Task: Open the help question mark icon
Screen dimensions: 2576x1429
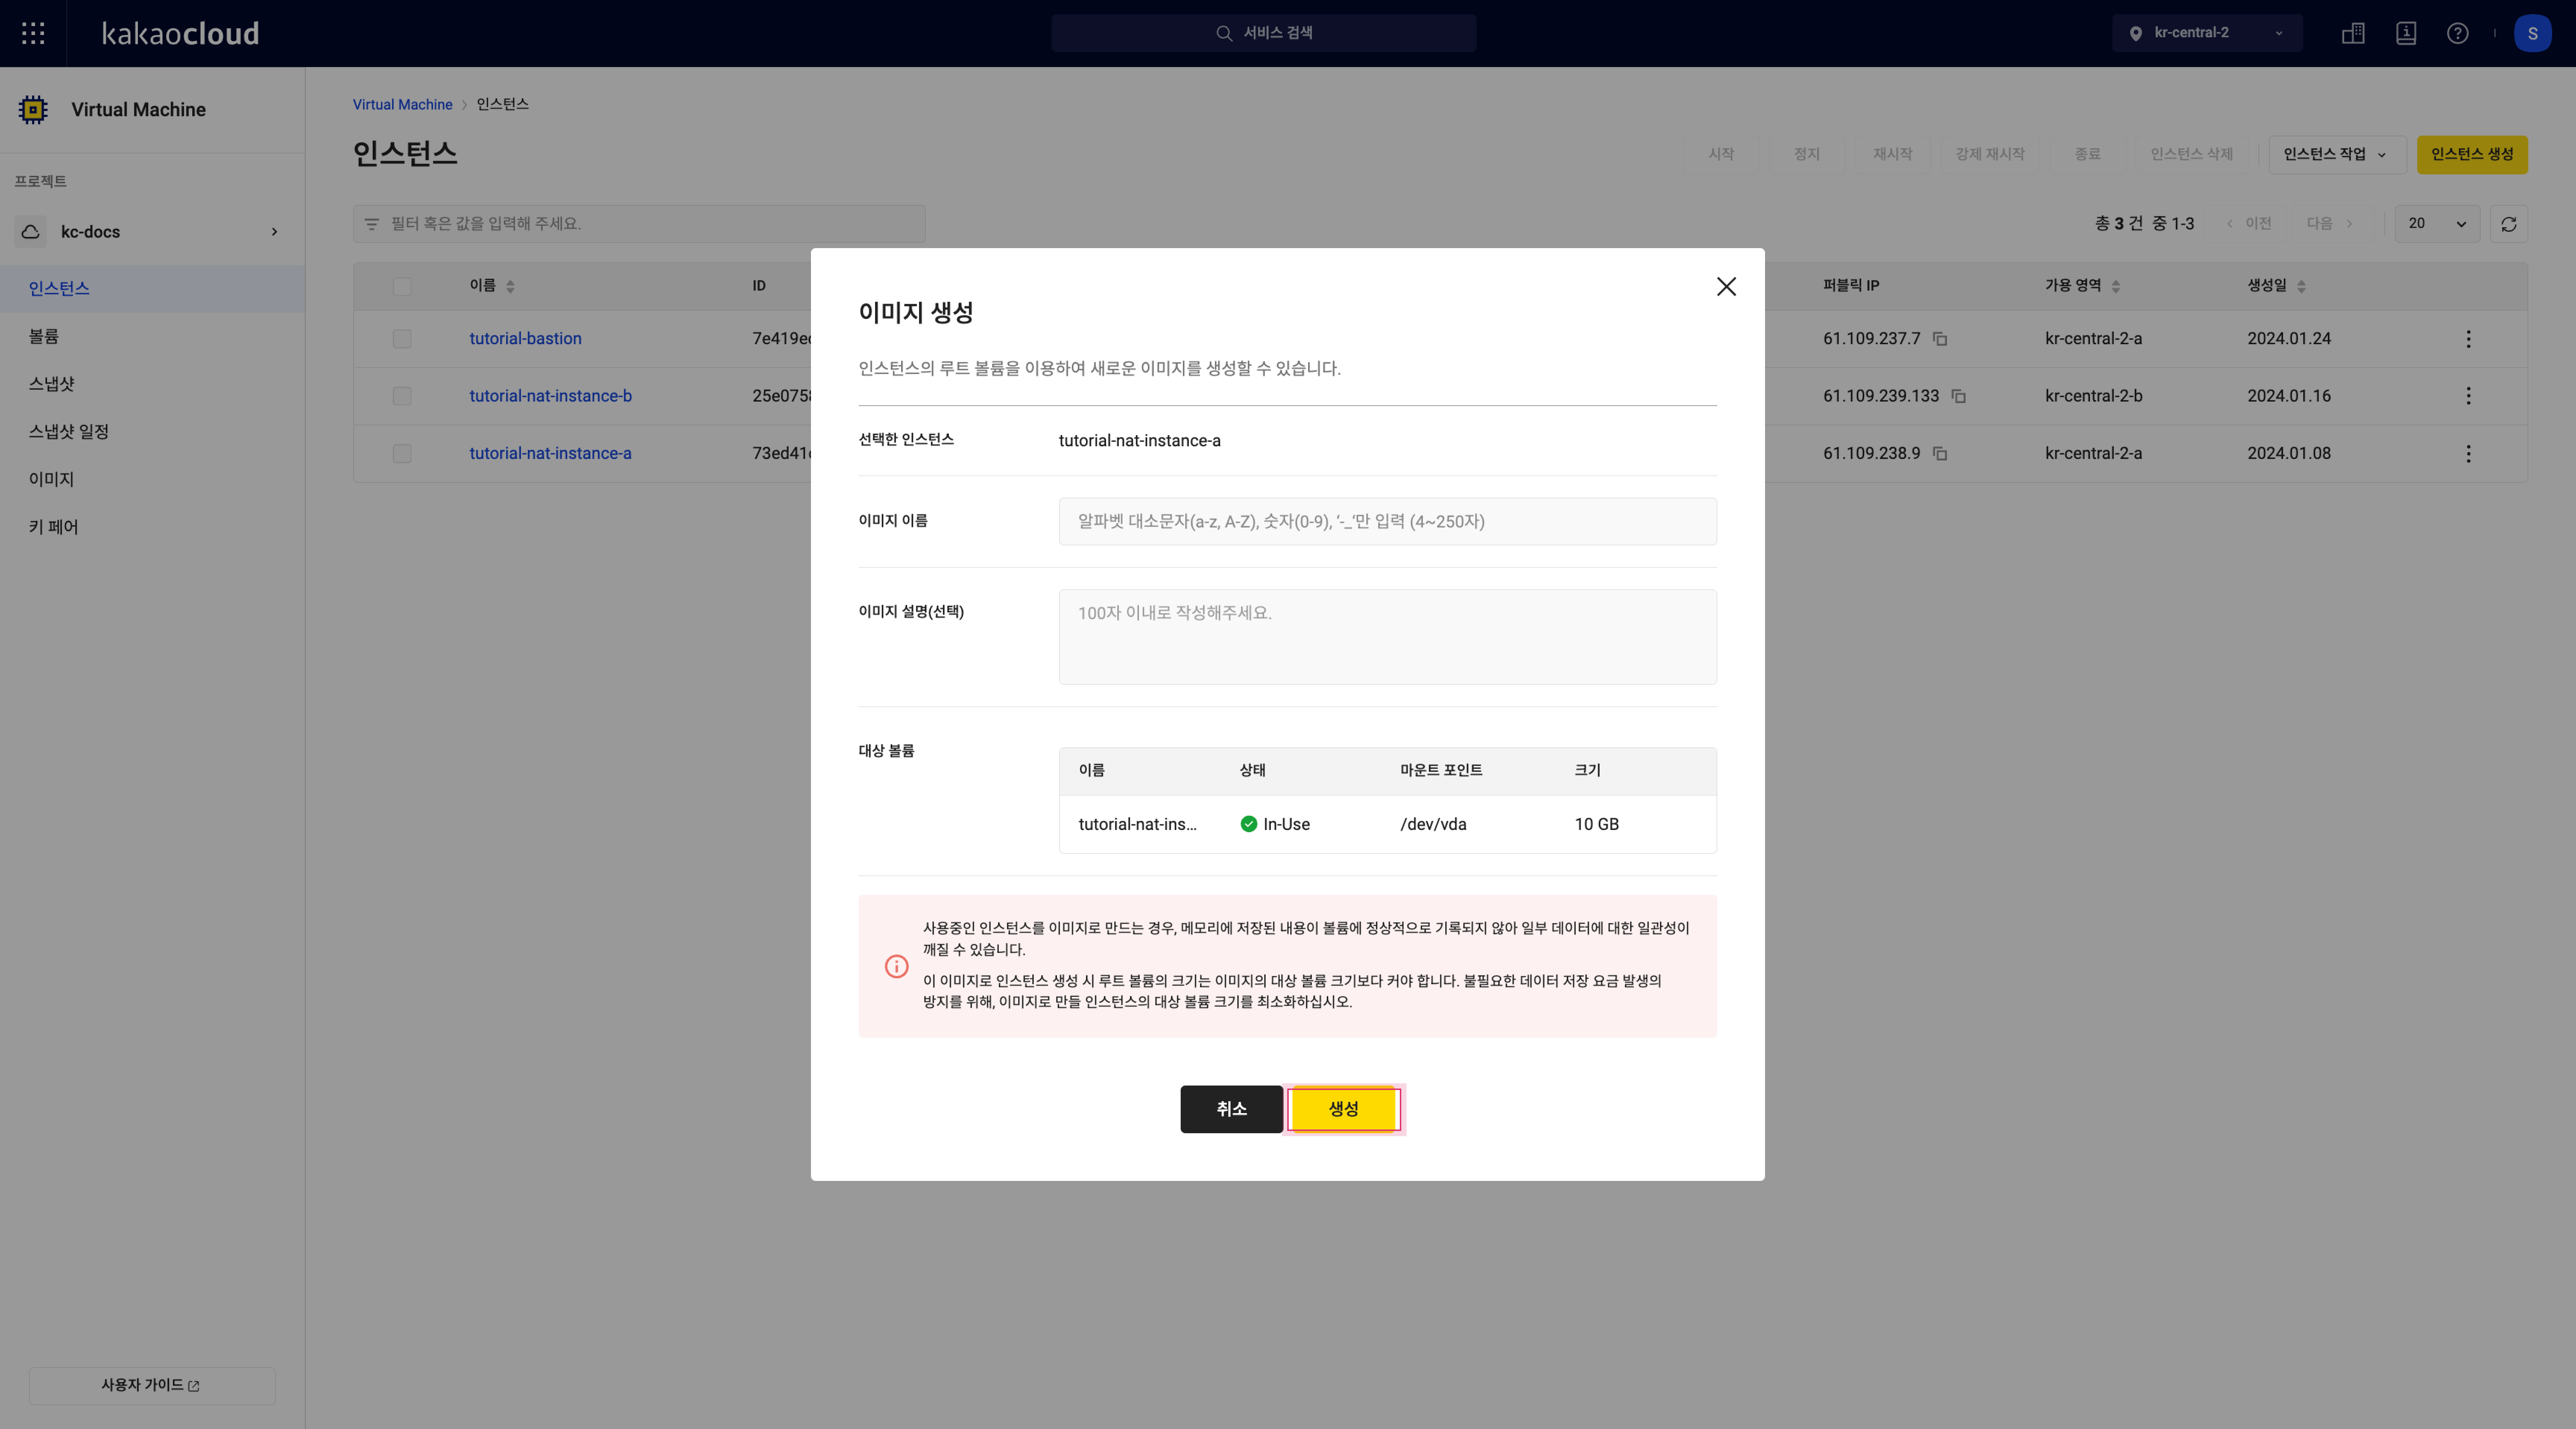Action: (2457, 33)
